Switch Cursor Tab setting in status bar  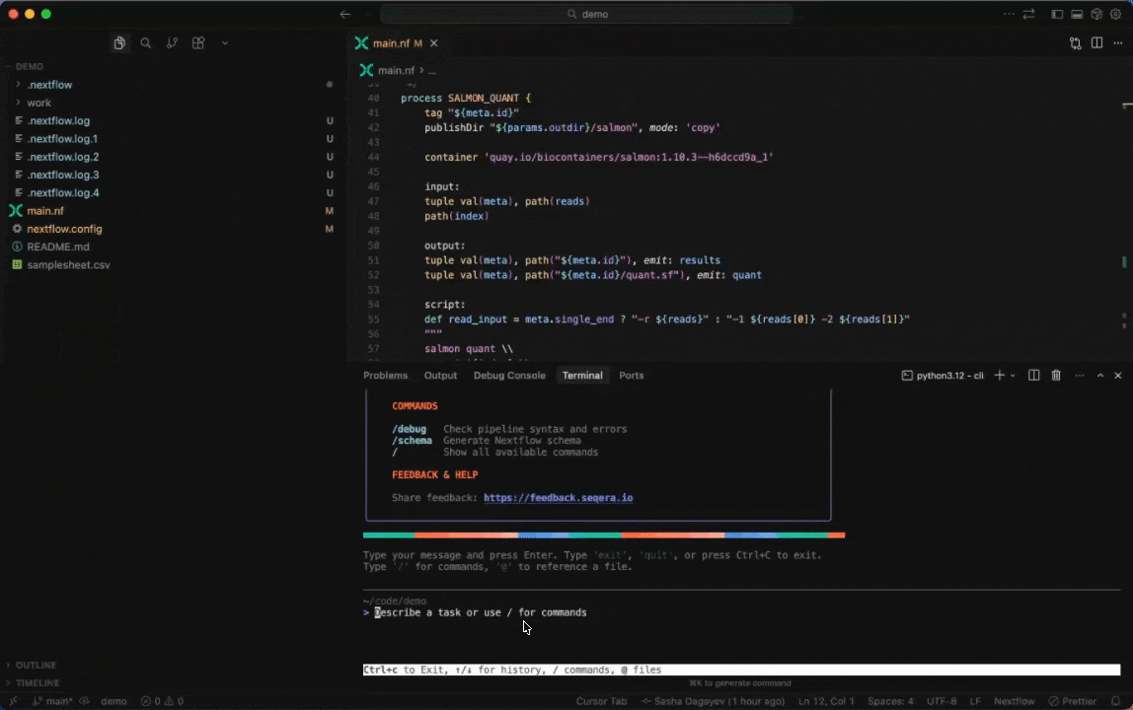601,701
